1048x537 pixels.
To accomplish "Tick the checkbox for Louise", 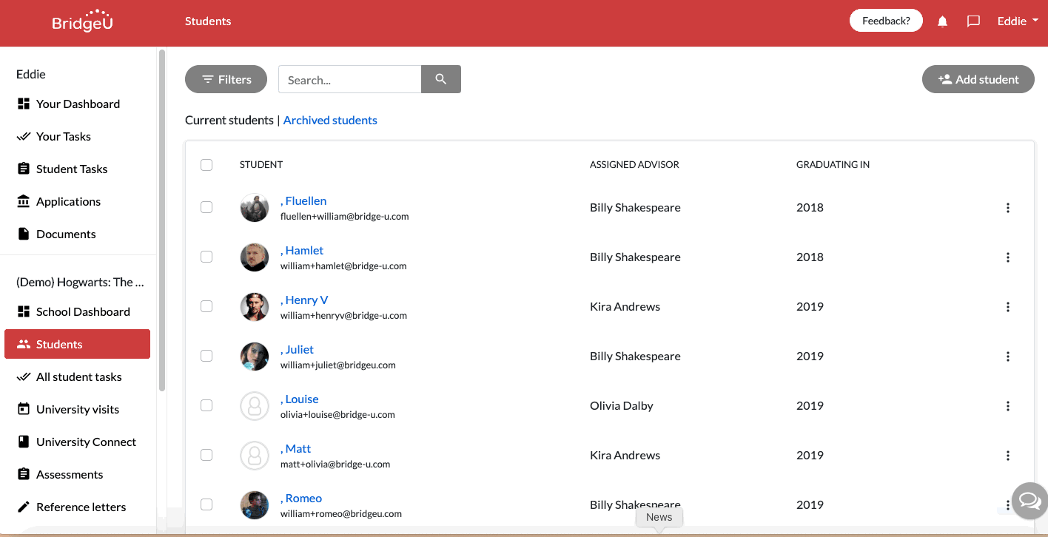I will point(206,405).
